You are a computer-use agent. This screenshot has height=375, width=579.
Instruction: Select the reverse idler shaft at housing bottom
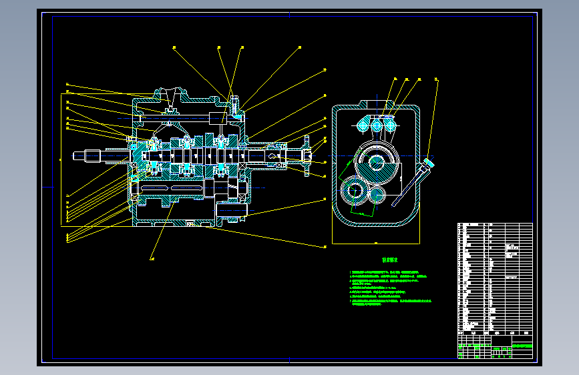coord(231,210)
